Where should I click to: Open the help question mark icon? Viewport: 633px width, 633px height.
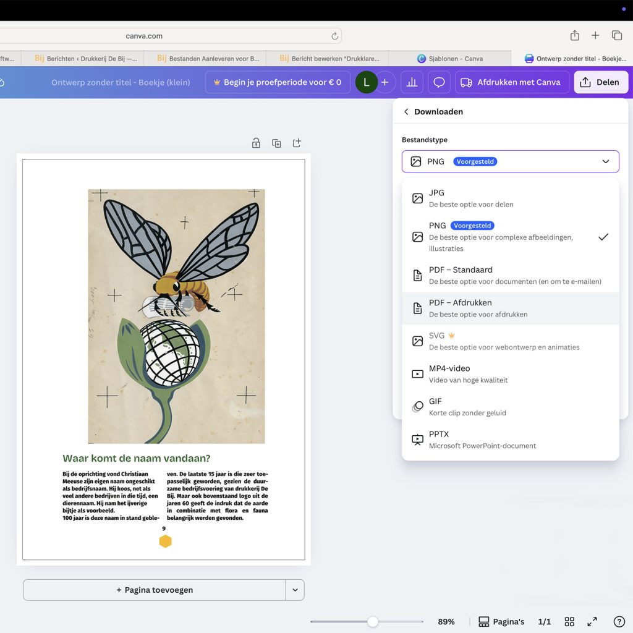(619, 622)
